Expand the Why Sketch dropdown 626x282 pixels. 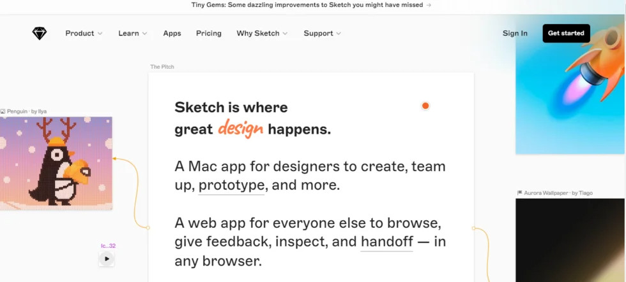tap(262, 33)
